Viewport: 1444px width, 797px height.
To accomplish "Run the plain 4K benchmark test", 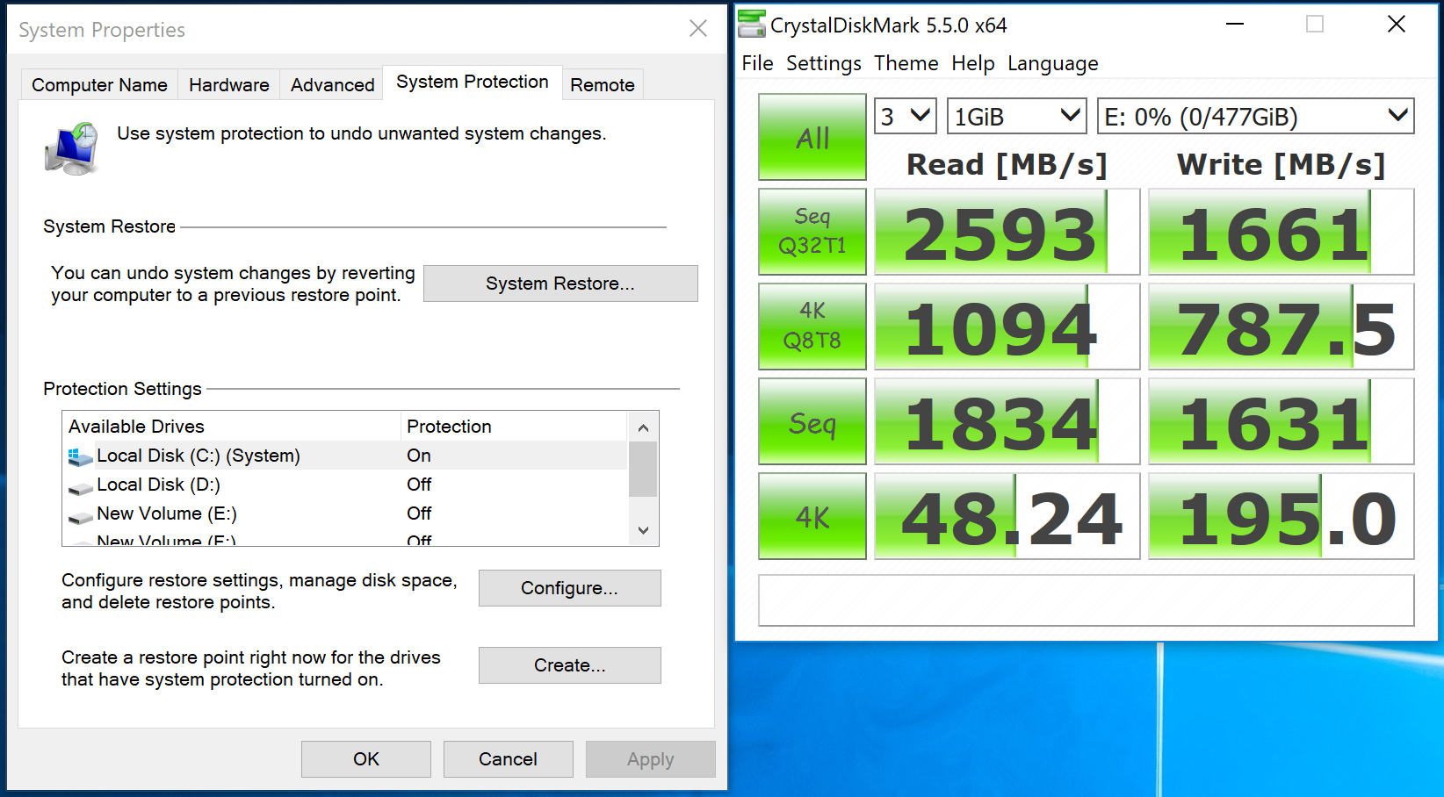I will (x=812, y=517).
